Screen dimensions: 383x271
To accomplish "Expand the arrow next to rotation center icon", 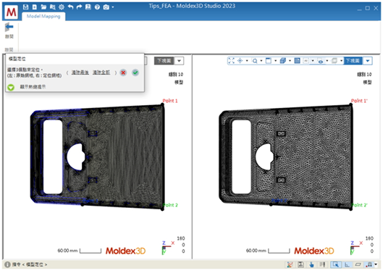I will coord(247,61).
